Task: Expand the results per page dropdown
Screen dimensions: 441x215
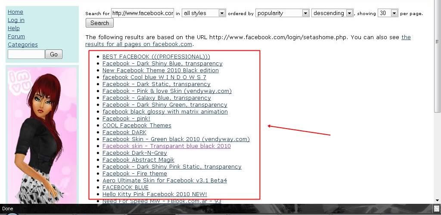Action: click(x=388, y=13)
